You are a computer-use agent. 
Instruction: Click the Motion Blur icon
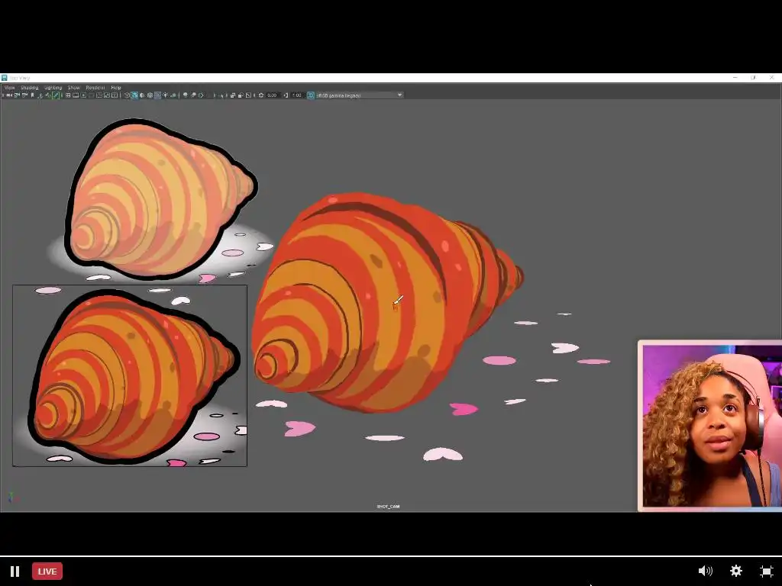pos(193,95)
